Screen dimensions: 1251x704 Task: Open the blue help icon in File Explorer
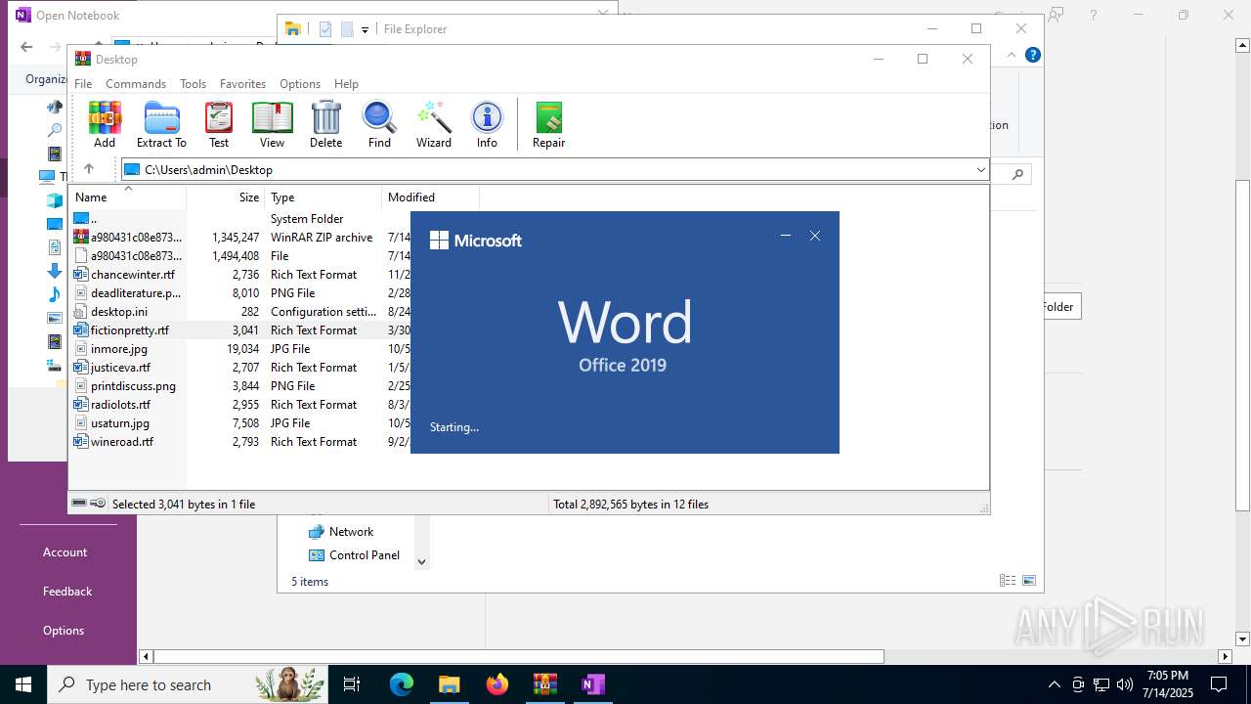point(1032,55)
